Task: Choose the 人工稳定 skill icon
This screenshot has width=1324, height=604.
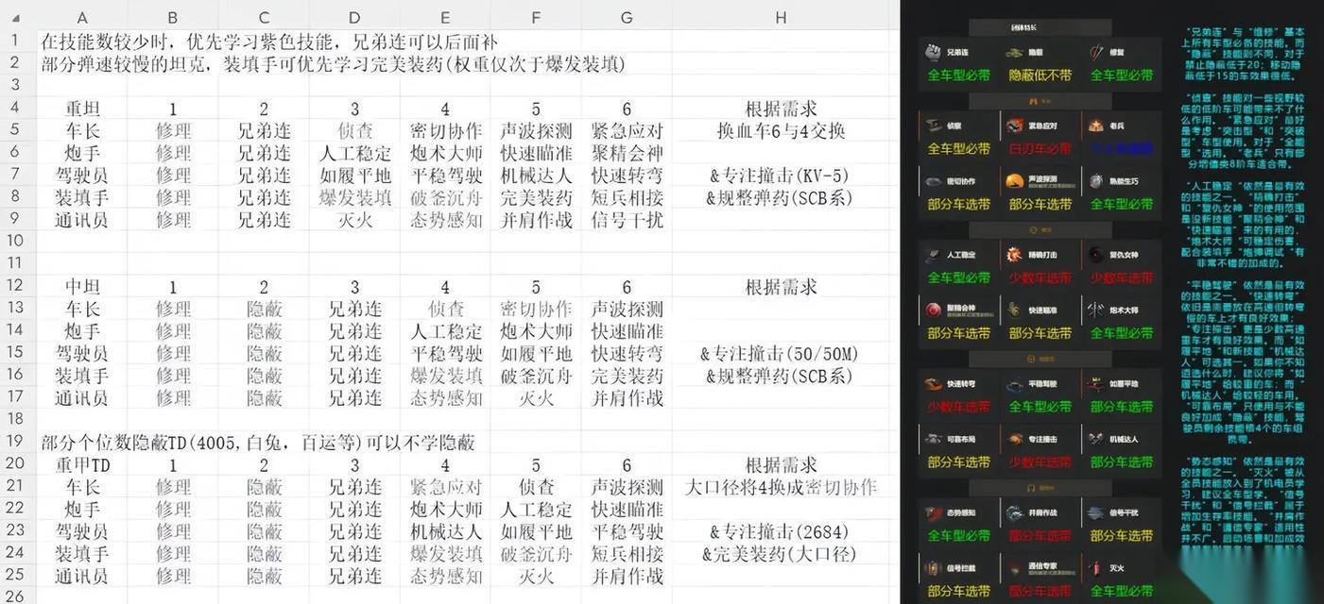Action: pos(933,255)
